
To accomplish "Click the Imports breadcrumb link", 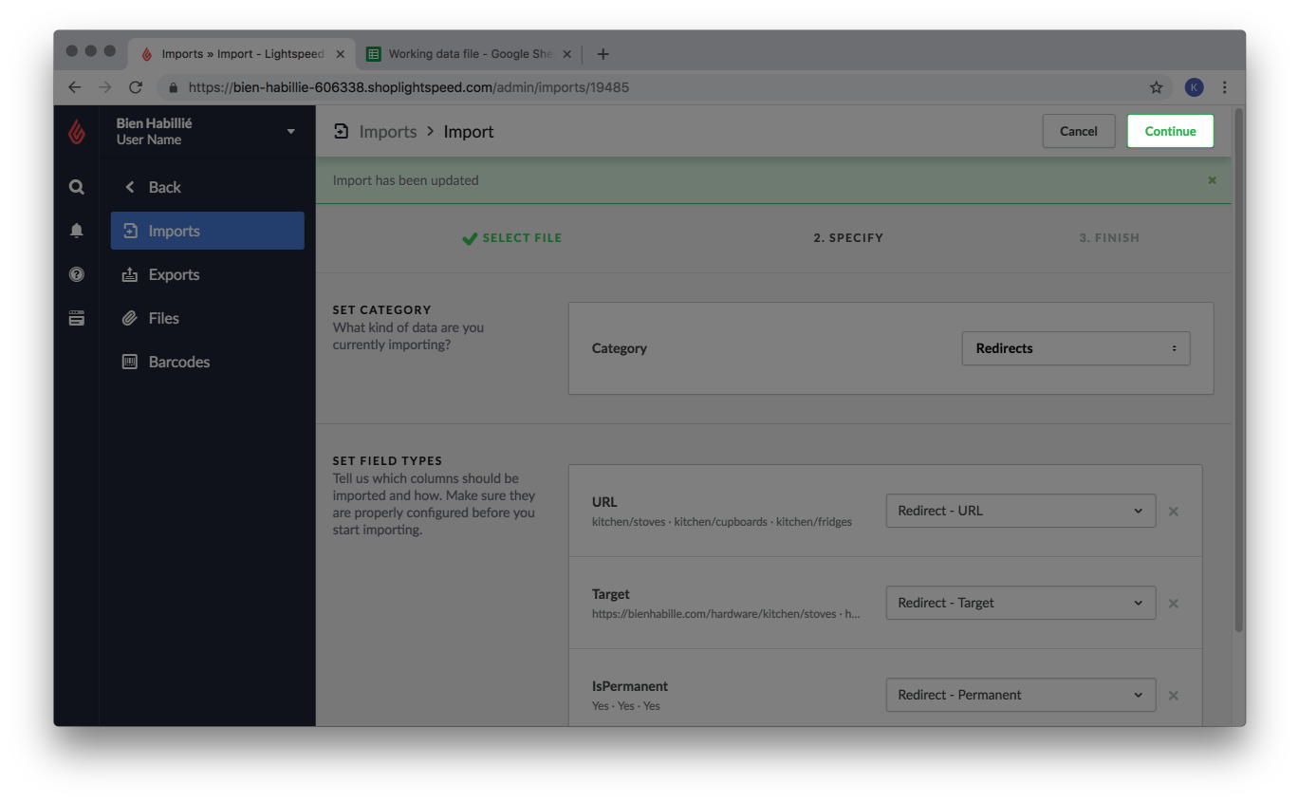I will coord(388,131).
